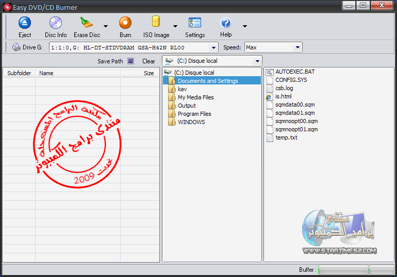Select file sqmnoopt00.sqm

pyautogui.click(x=296, y=121)
